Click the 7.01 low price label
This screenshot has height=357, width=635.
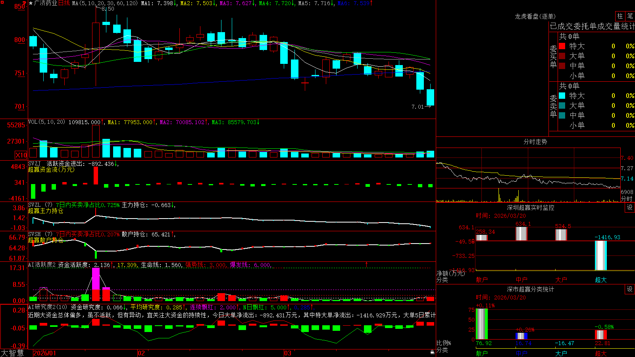[418, 107]
